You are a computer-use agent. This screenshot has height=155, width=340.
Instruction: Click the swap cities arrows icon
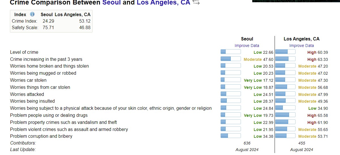(x=196, y=3)
